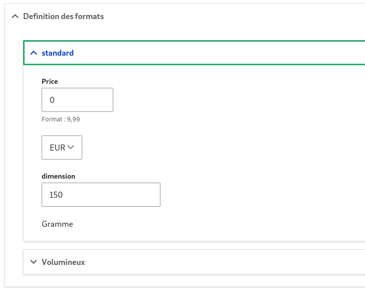
Task: Click the Price field label
Action: 50,81
